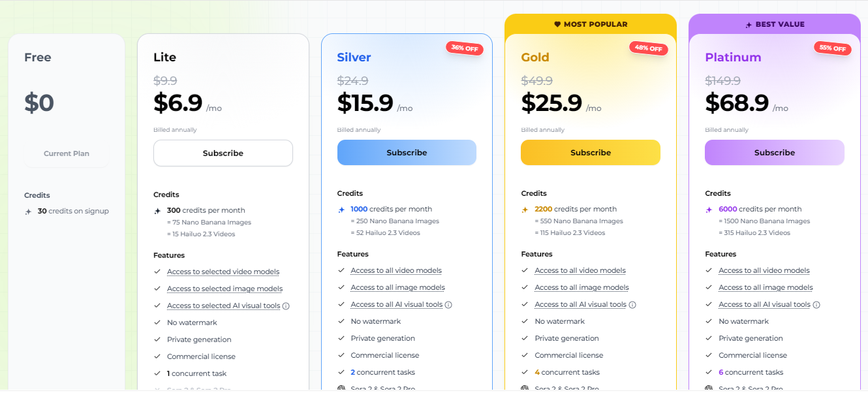Subscribe to the Lite plan

[x=223, y=153]
